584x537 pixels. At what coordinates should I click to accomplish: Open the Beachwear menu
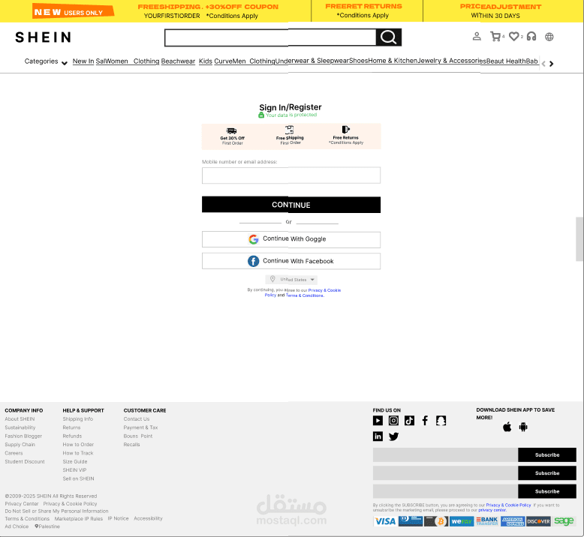click(178, 61)
